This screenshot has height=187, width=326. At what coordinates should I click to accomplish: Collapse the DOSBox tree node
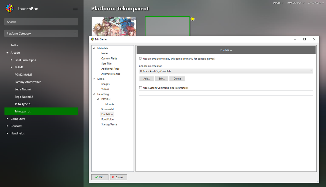pos(98,99)
